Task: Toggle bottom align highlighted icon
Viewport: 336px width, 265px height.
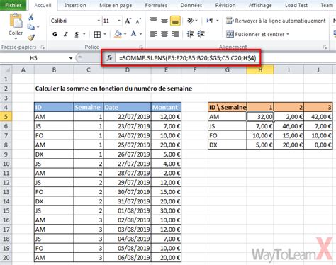Action: [x=175, y=21]
